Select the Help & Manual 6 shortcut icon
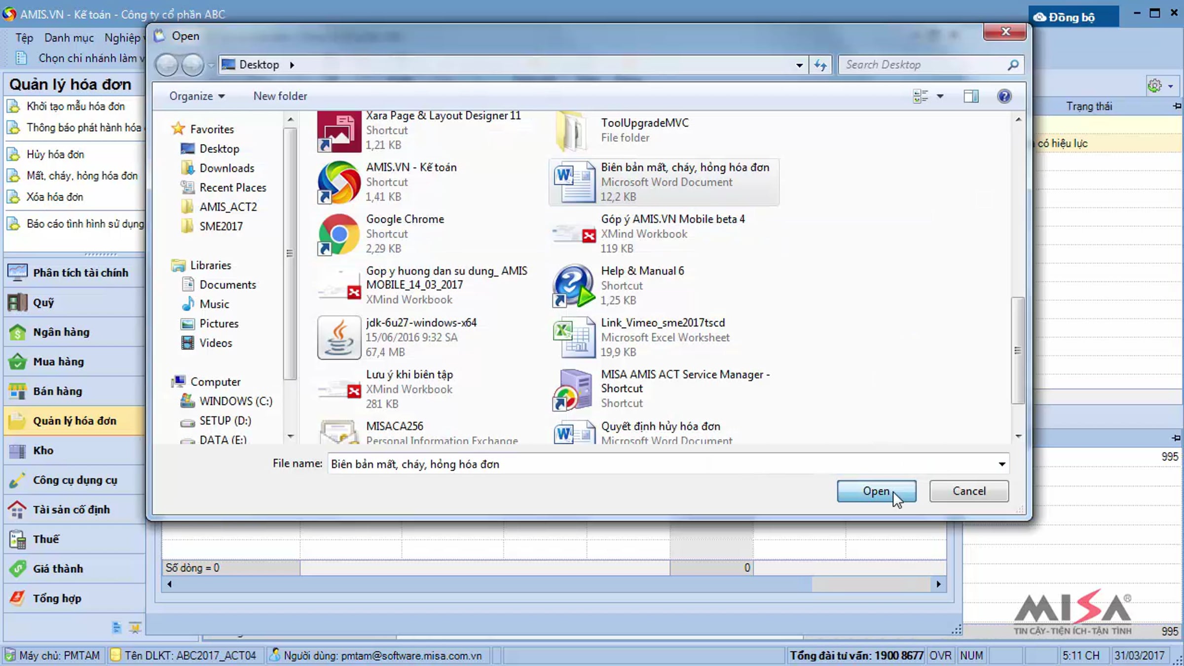The image size is (1184, 666). pos(574,286)
